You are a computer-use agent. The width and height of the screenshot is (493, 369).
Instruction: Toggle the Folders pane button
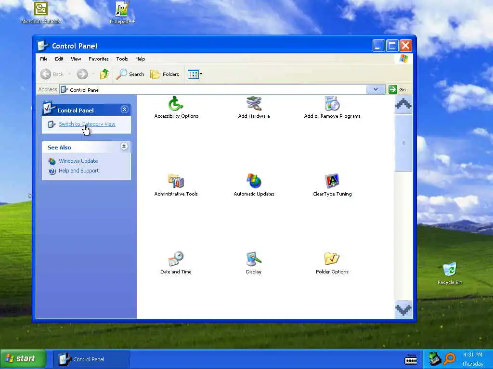click(165, 74)
